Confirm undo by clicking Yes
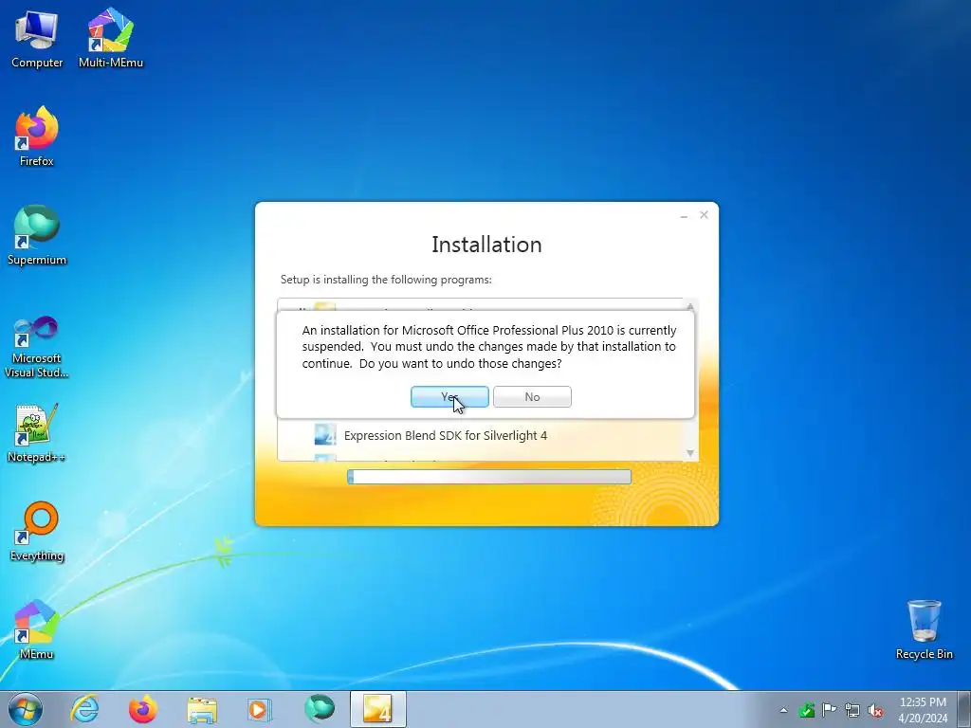 click(449, 397)
